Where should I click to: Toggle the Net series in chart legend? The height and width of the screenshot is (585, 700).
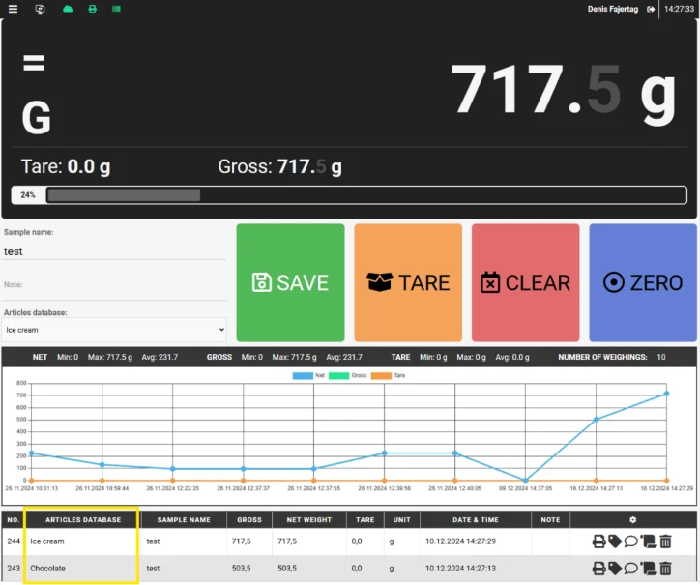308,375
